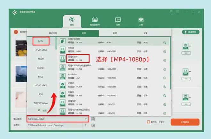Click the orange plus add-file icon
This screenshot has width=211, height=139.
16,32
